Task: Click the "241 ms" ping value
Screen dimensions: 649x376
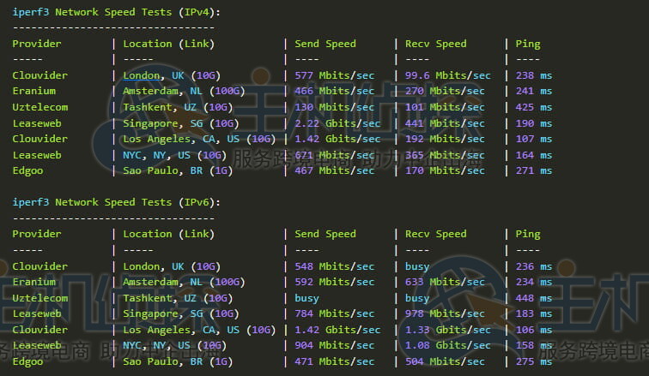Action: (534, 91)
